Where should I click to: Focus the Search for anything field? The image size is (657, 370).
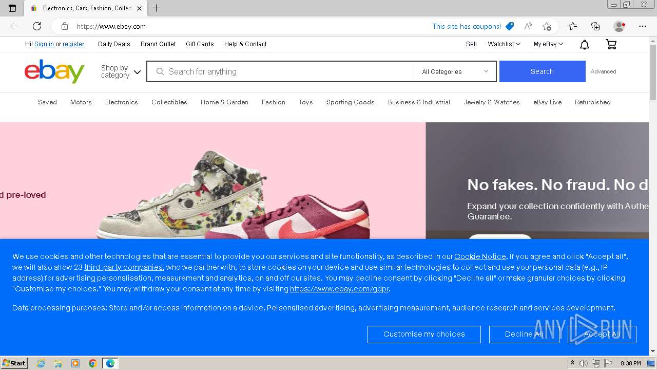pos(280,71)
